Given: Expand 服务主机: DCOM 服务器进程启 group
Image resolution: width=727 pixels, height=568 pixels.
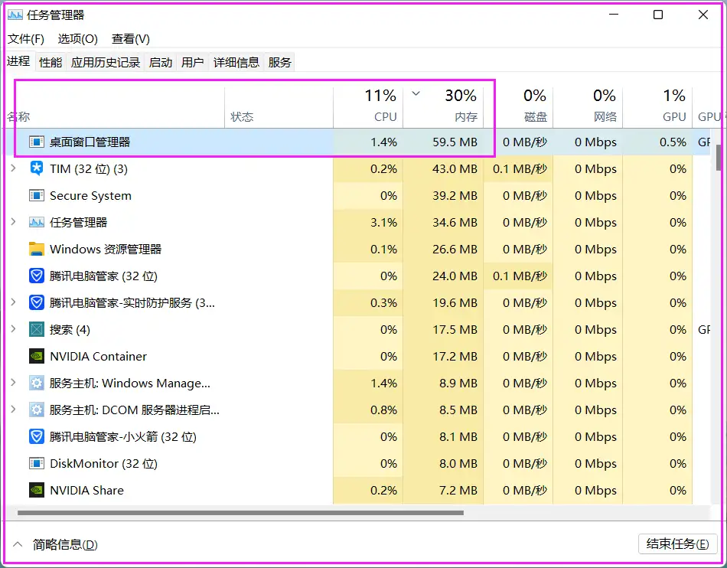Looking at the screenshot, I should point(14,410).
